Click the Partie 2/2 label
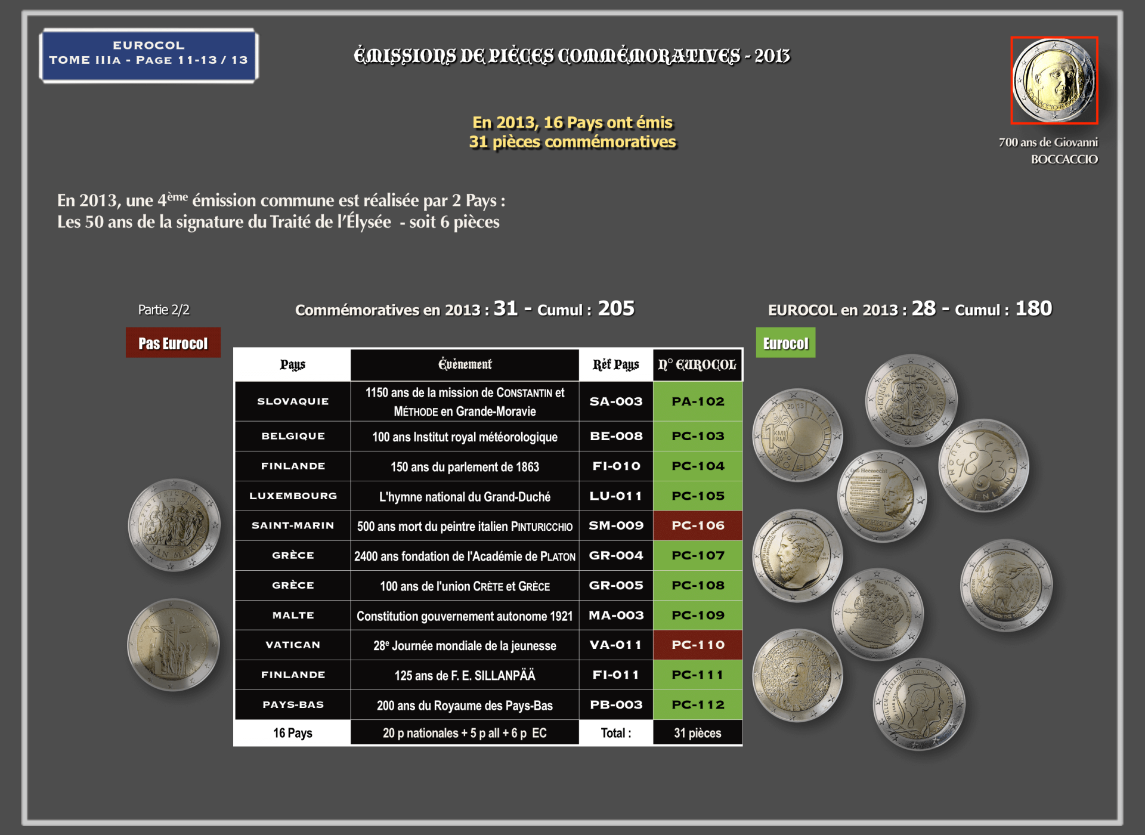The image size is (1145, 835). [164, 310]
